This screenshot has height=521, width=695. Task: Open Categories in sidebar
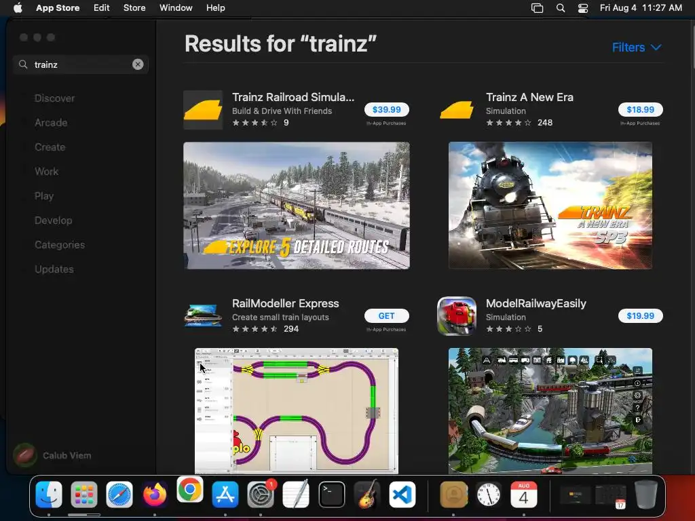point(60,244)
